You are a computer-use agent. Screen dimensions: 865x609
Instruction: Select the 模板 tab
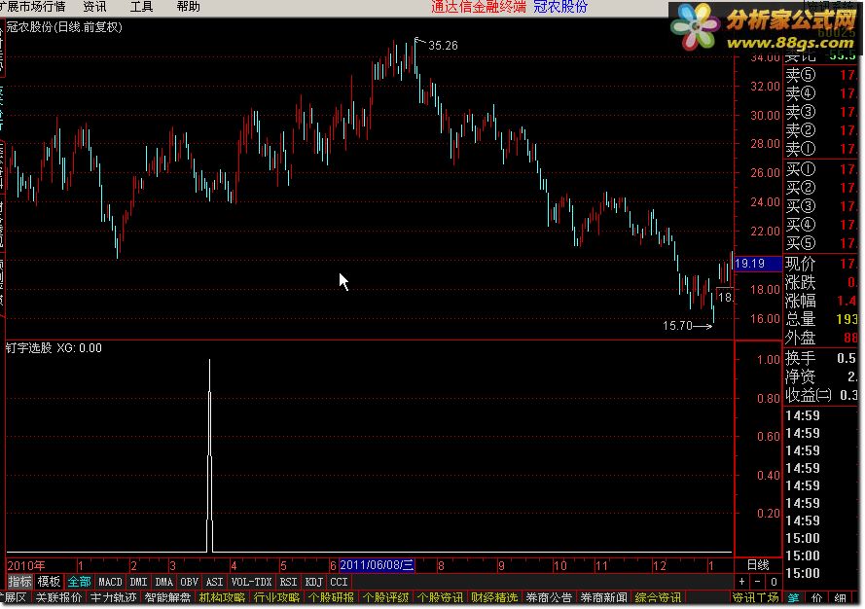pyautogui.click(x=49, y=582)
